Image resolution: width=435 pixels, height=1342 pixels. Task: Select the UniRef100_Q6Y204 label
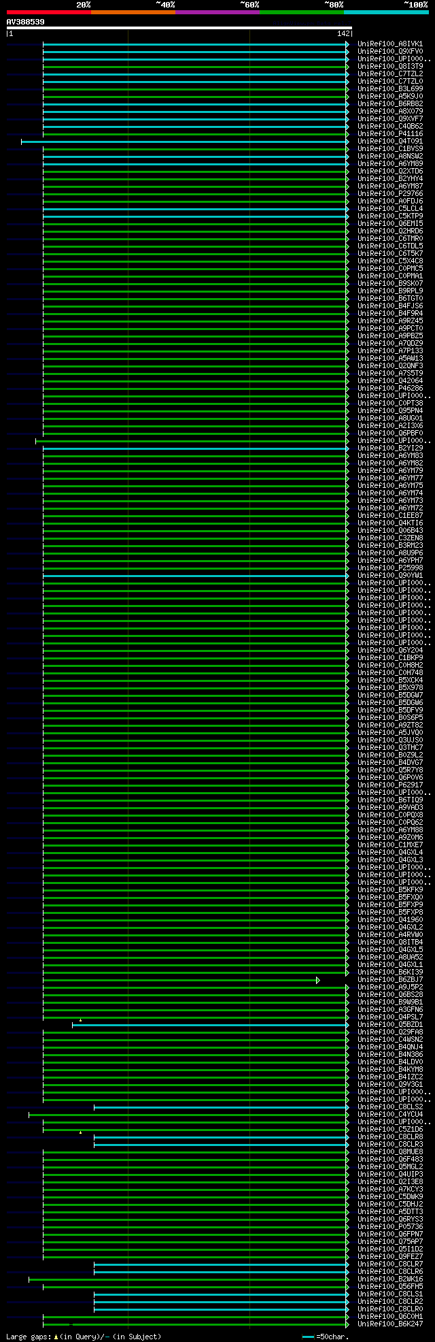coord(390,650)
